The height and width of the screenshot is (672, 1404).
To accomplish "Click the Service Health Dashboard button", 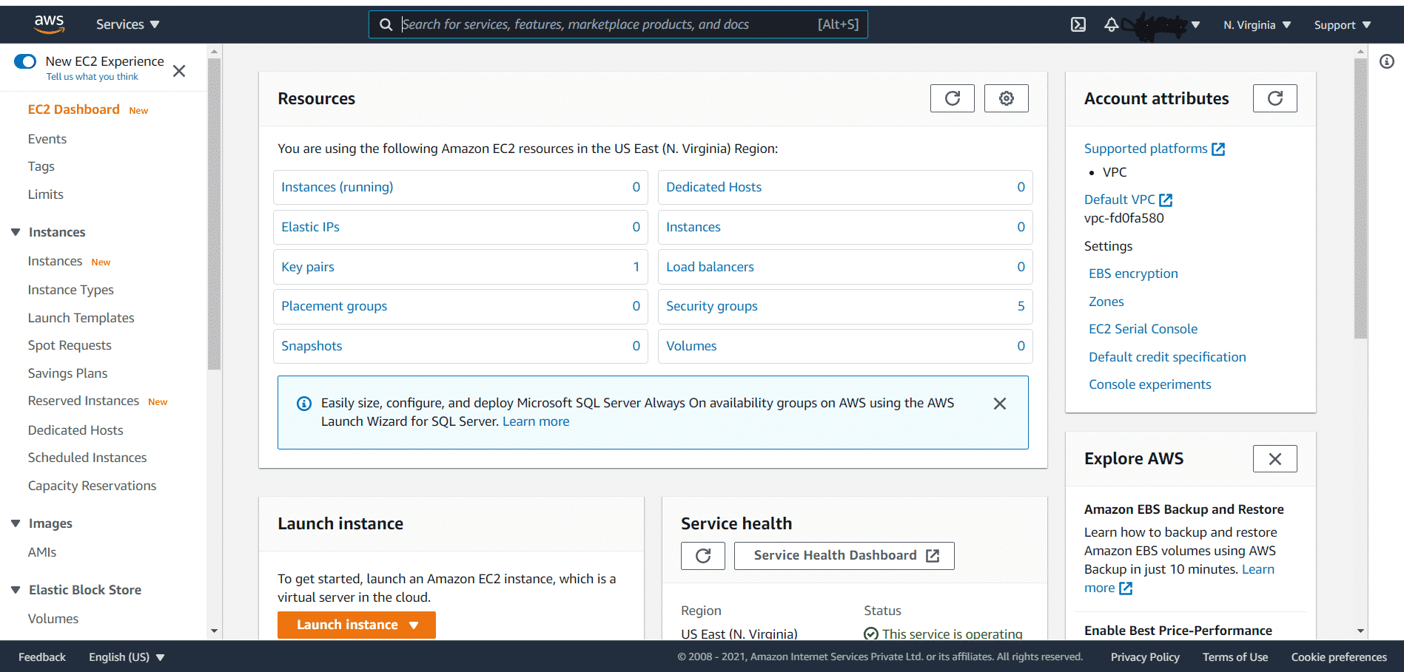I will tap(844, 556).
